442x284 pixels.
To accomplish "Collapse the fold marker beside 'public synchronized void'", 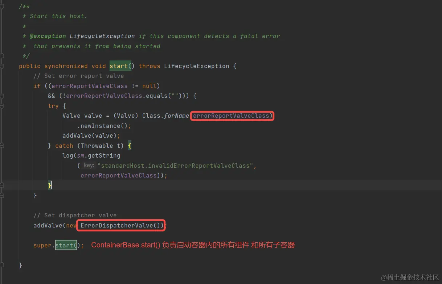I will click(x=2, y=66).
